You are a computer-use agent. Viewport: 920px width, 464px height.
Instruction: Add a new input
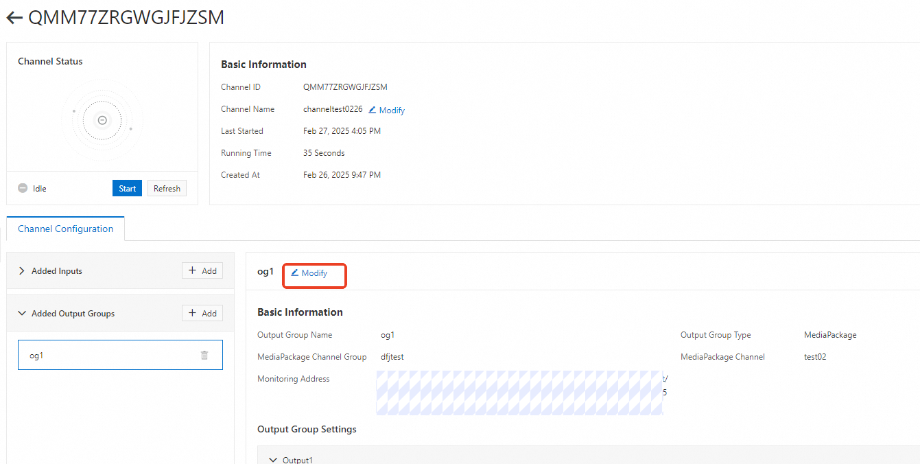202,270
